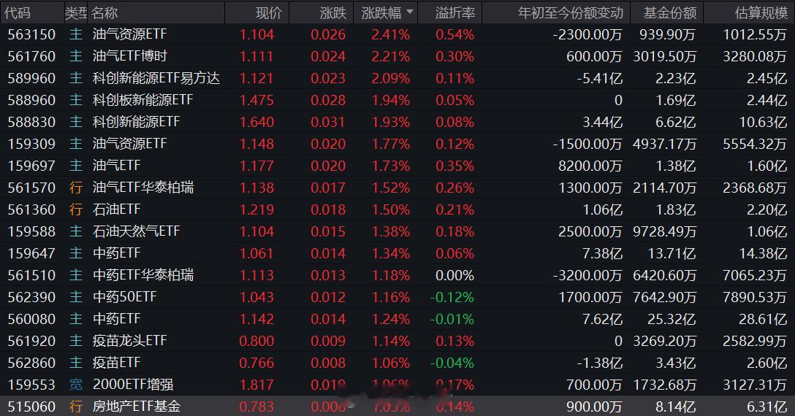Click the 行 type badge for 石油ETF
795x416 pixels.
pyautogui.click(x=76, y=209)
